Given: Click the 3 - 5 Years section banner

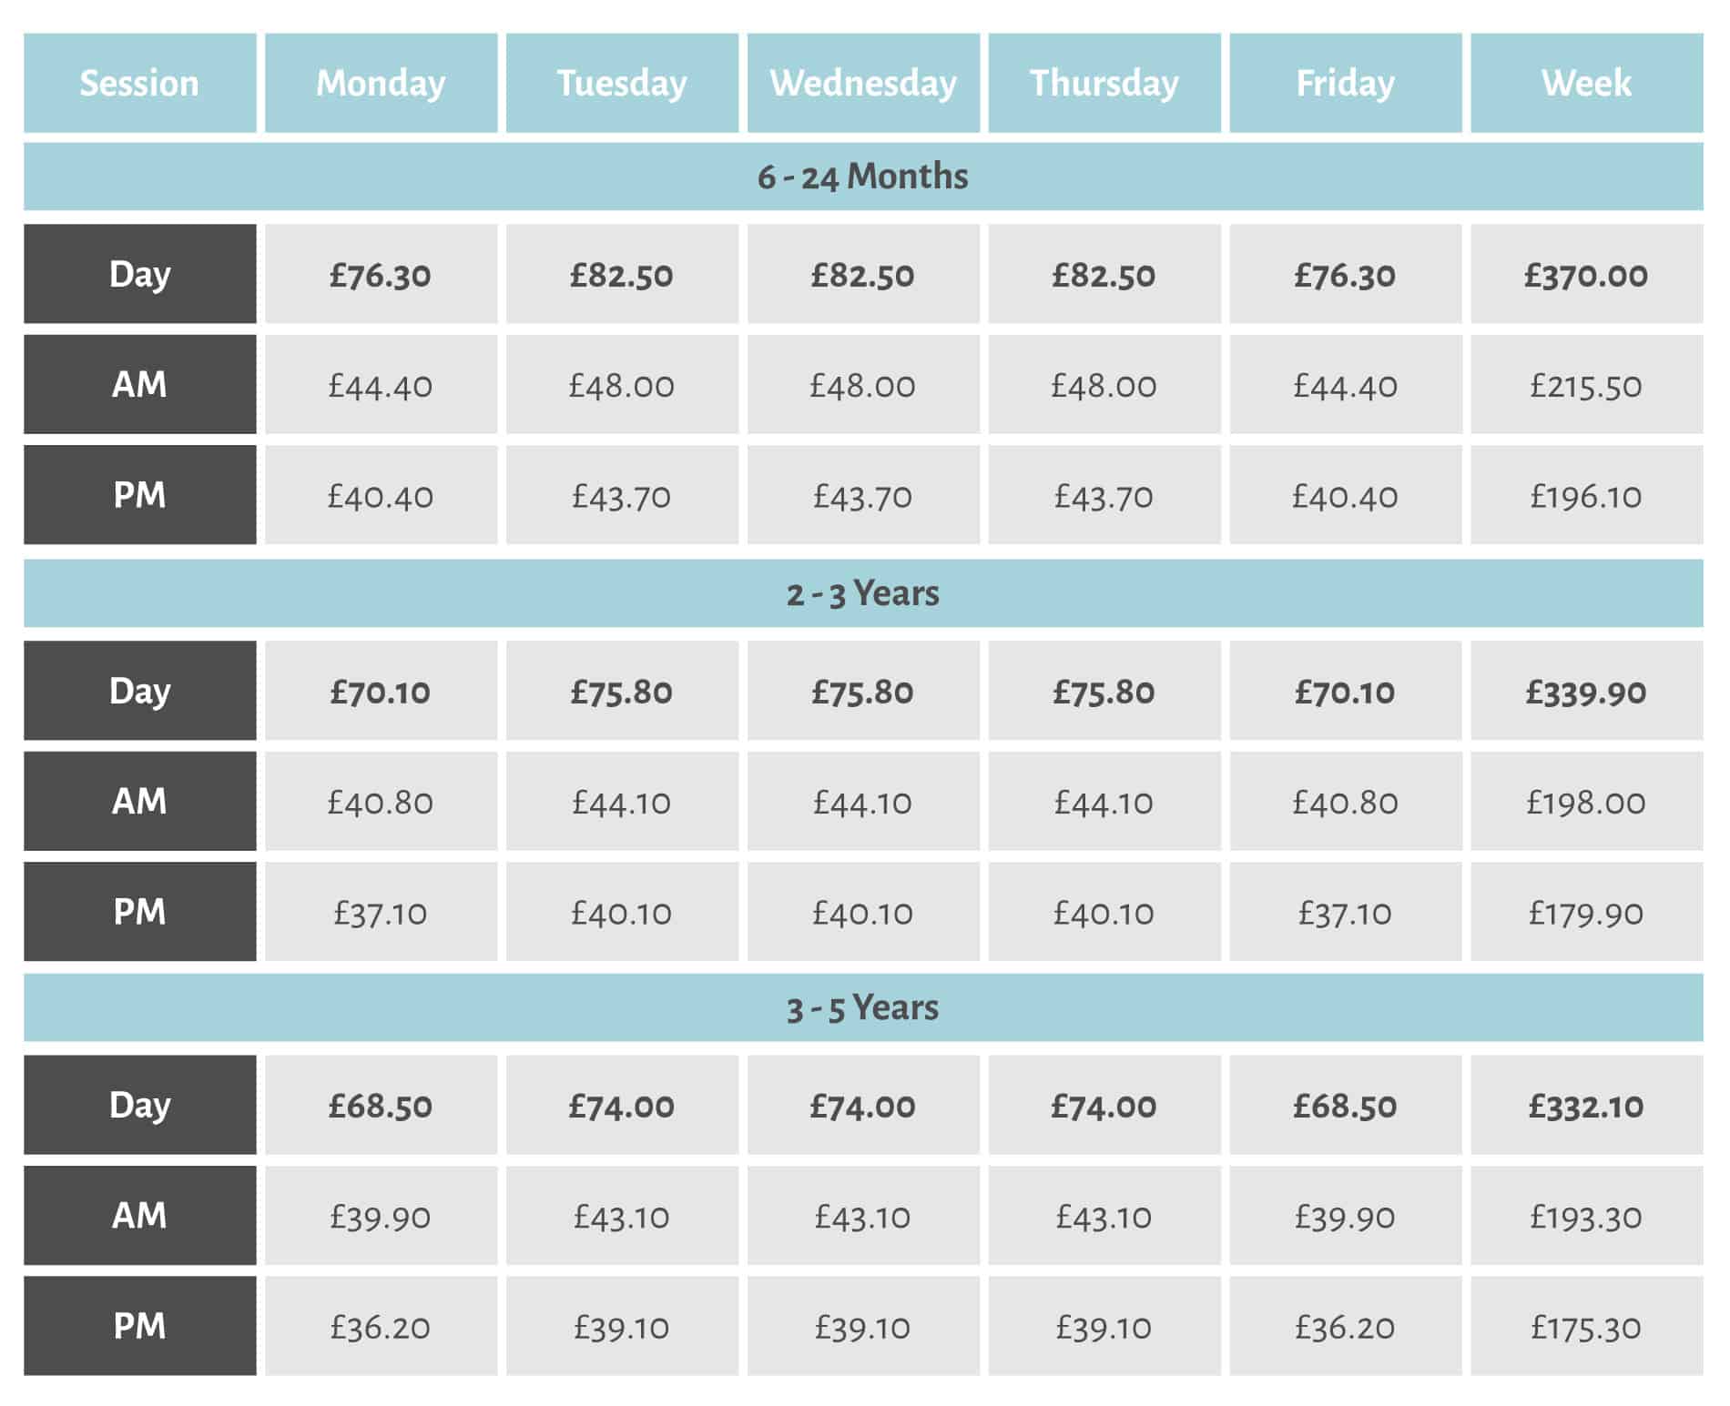Looking at the screenshot, I should (863, 1007).
